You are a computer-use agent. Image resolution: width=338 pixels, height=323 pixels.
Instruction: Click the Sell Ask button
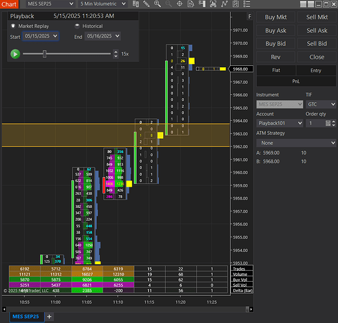point(317,30)
